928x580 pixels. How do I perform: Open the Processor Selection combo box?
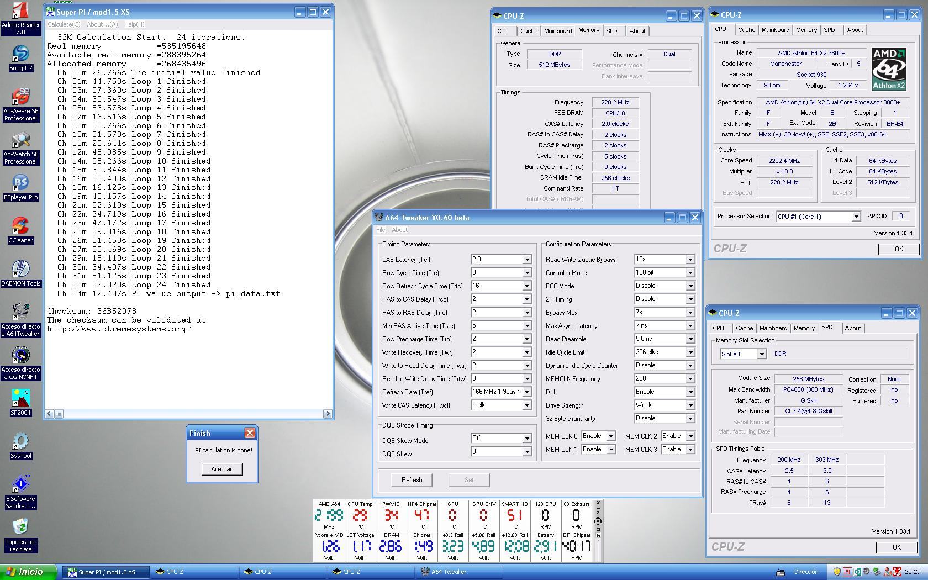855,217
